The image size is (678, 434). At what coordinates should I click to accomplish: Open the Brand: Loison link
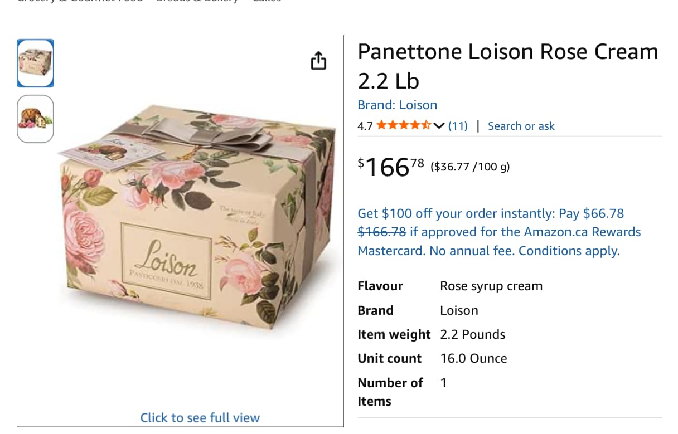click(x=397, y=105)
